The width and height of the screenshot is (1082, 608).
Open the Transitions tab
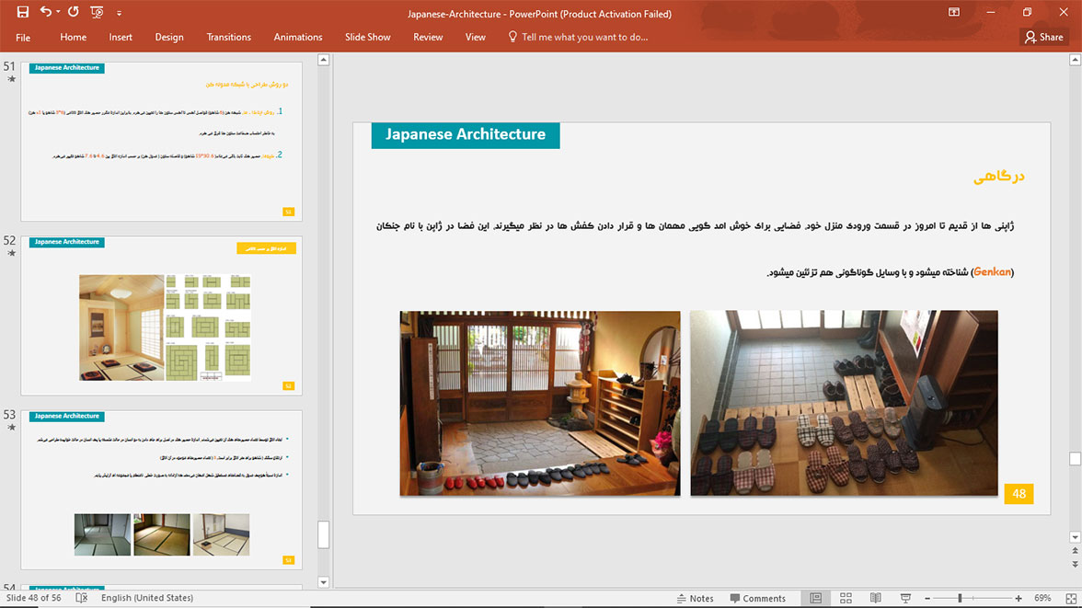coord(228,38)
